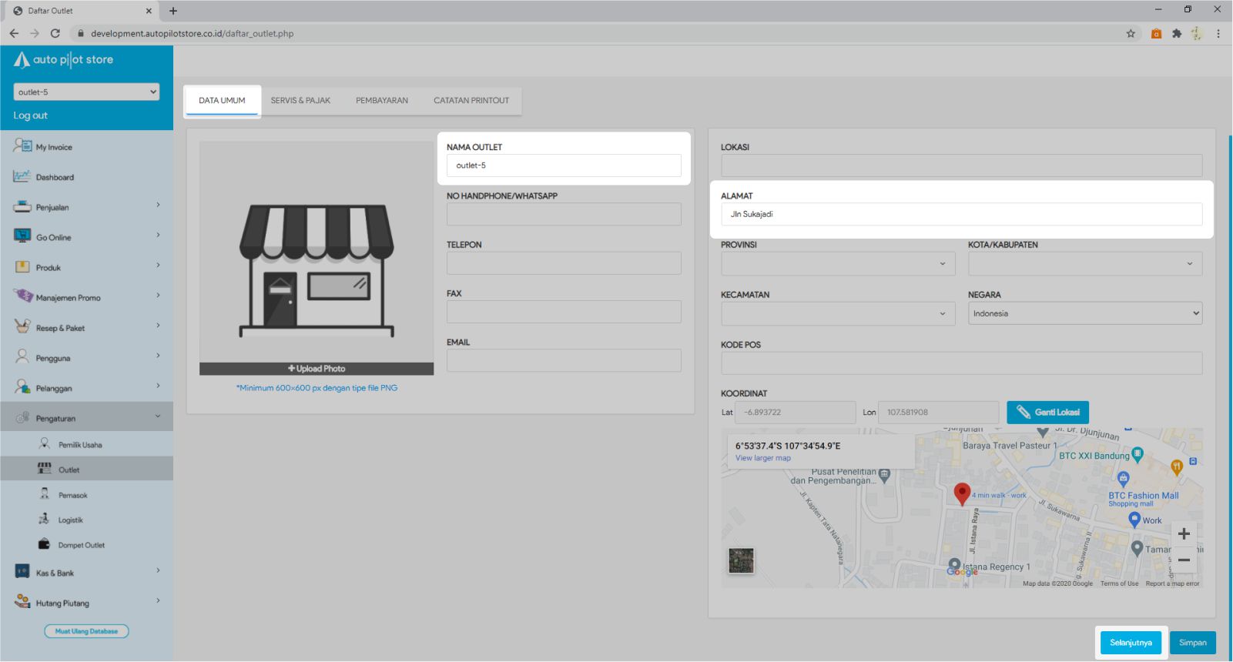Click the Selanjutnya button

1131,643
